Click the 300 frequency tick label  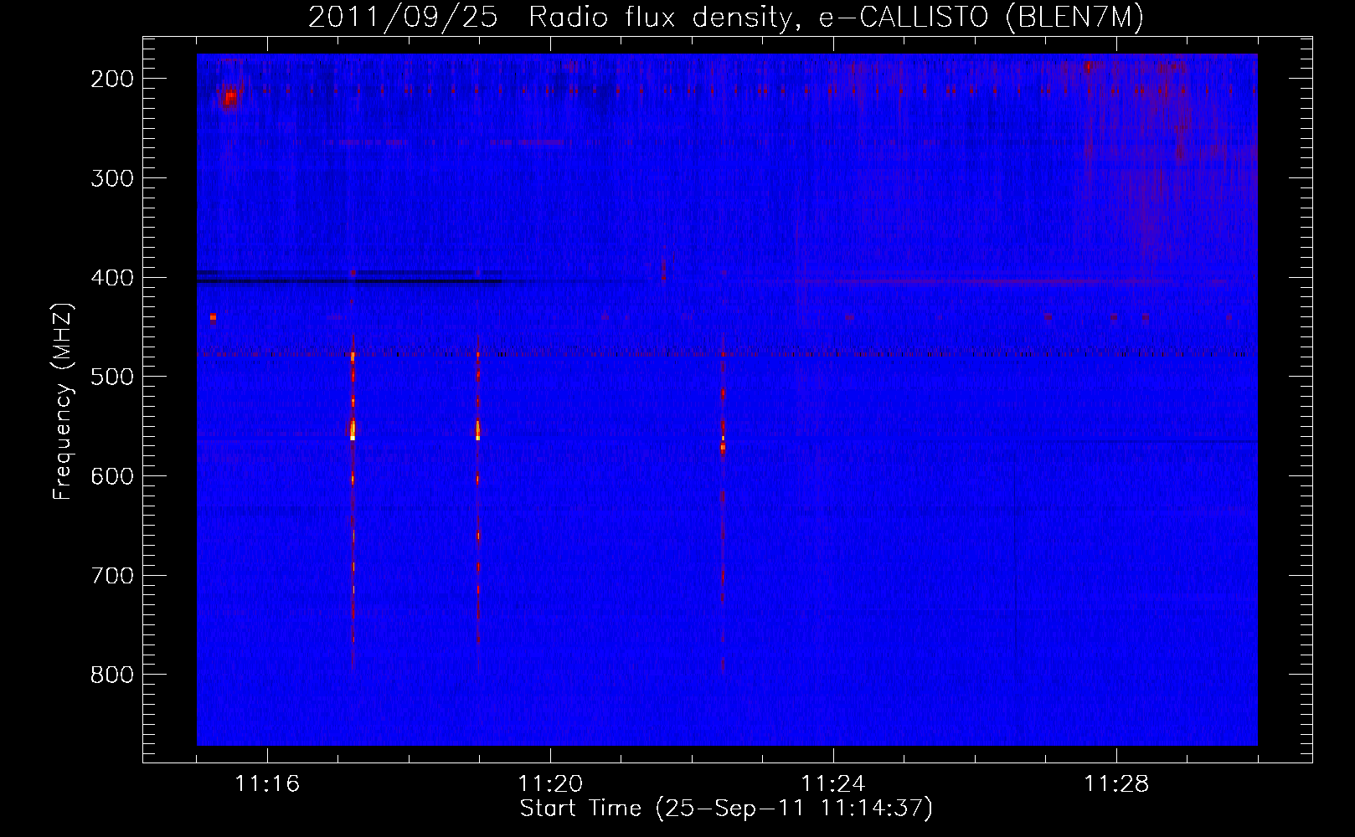[x=111, y=178]
